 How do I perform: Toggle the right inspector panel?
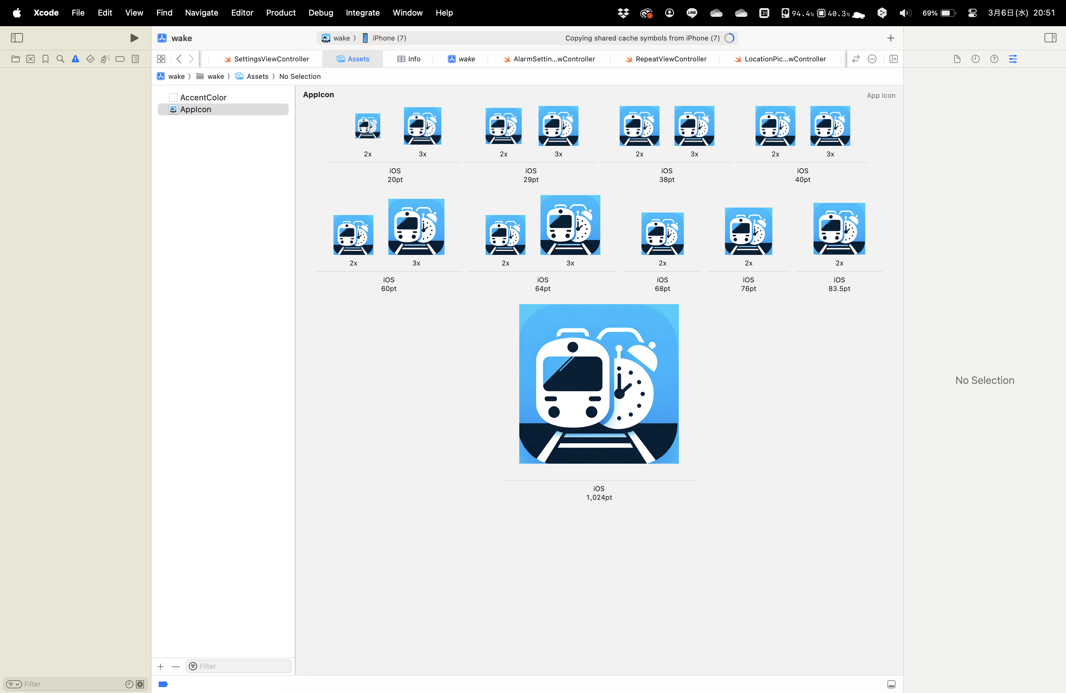(x=1050, y=38)
